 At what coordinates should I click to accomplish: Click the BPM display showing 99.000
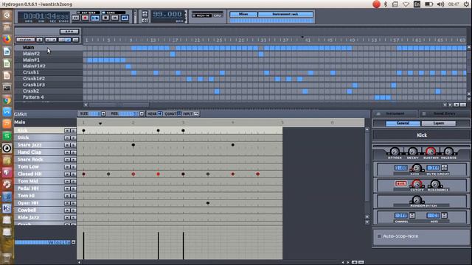167,14
